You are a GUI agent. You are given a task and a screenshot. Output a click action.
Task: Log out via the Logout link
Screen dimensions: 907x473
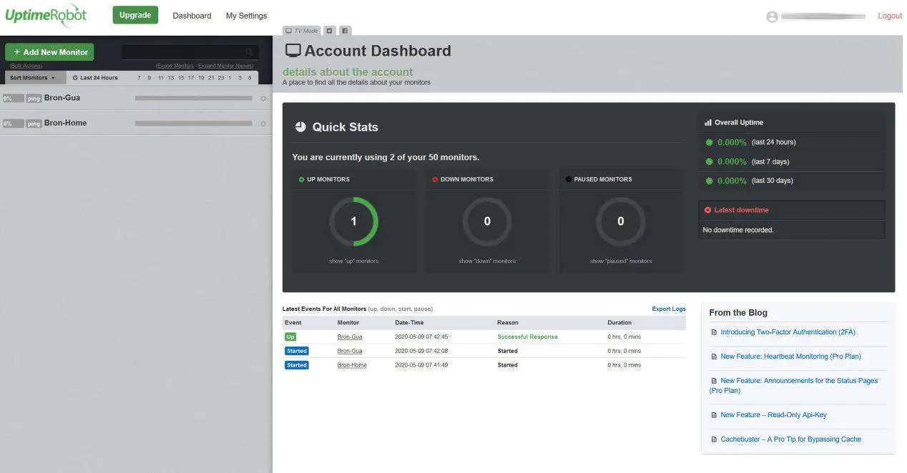click(890, 16)
